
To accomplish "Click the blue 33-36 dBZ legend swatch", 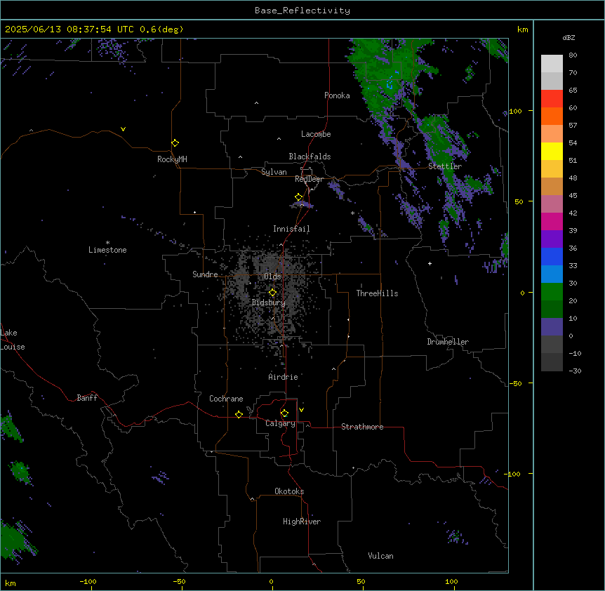I will [x=552, y=256].
